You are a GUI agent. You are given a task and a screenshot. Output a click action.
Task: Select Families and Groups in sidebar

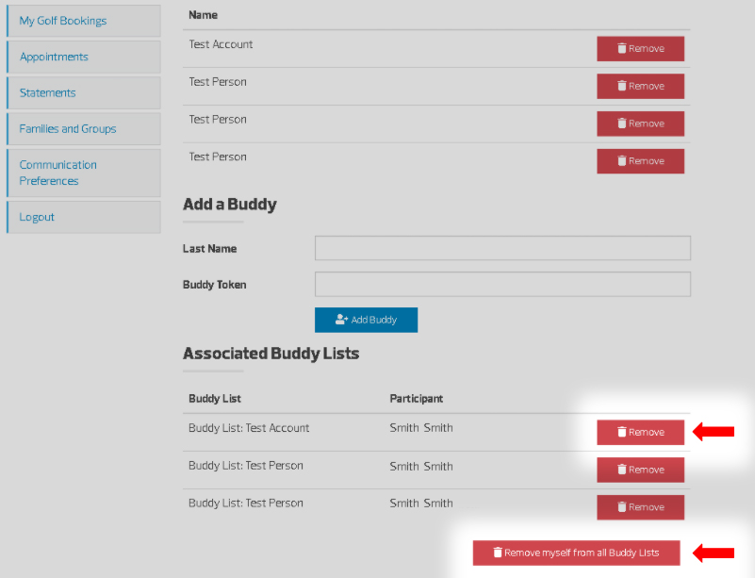click(x=68, y=128)
